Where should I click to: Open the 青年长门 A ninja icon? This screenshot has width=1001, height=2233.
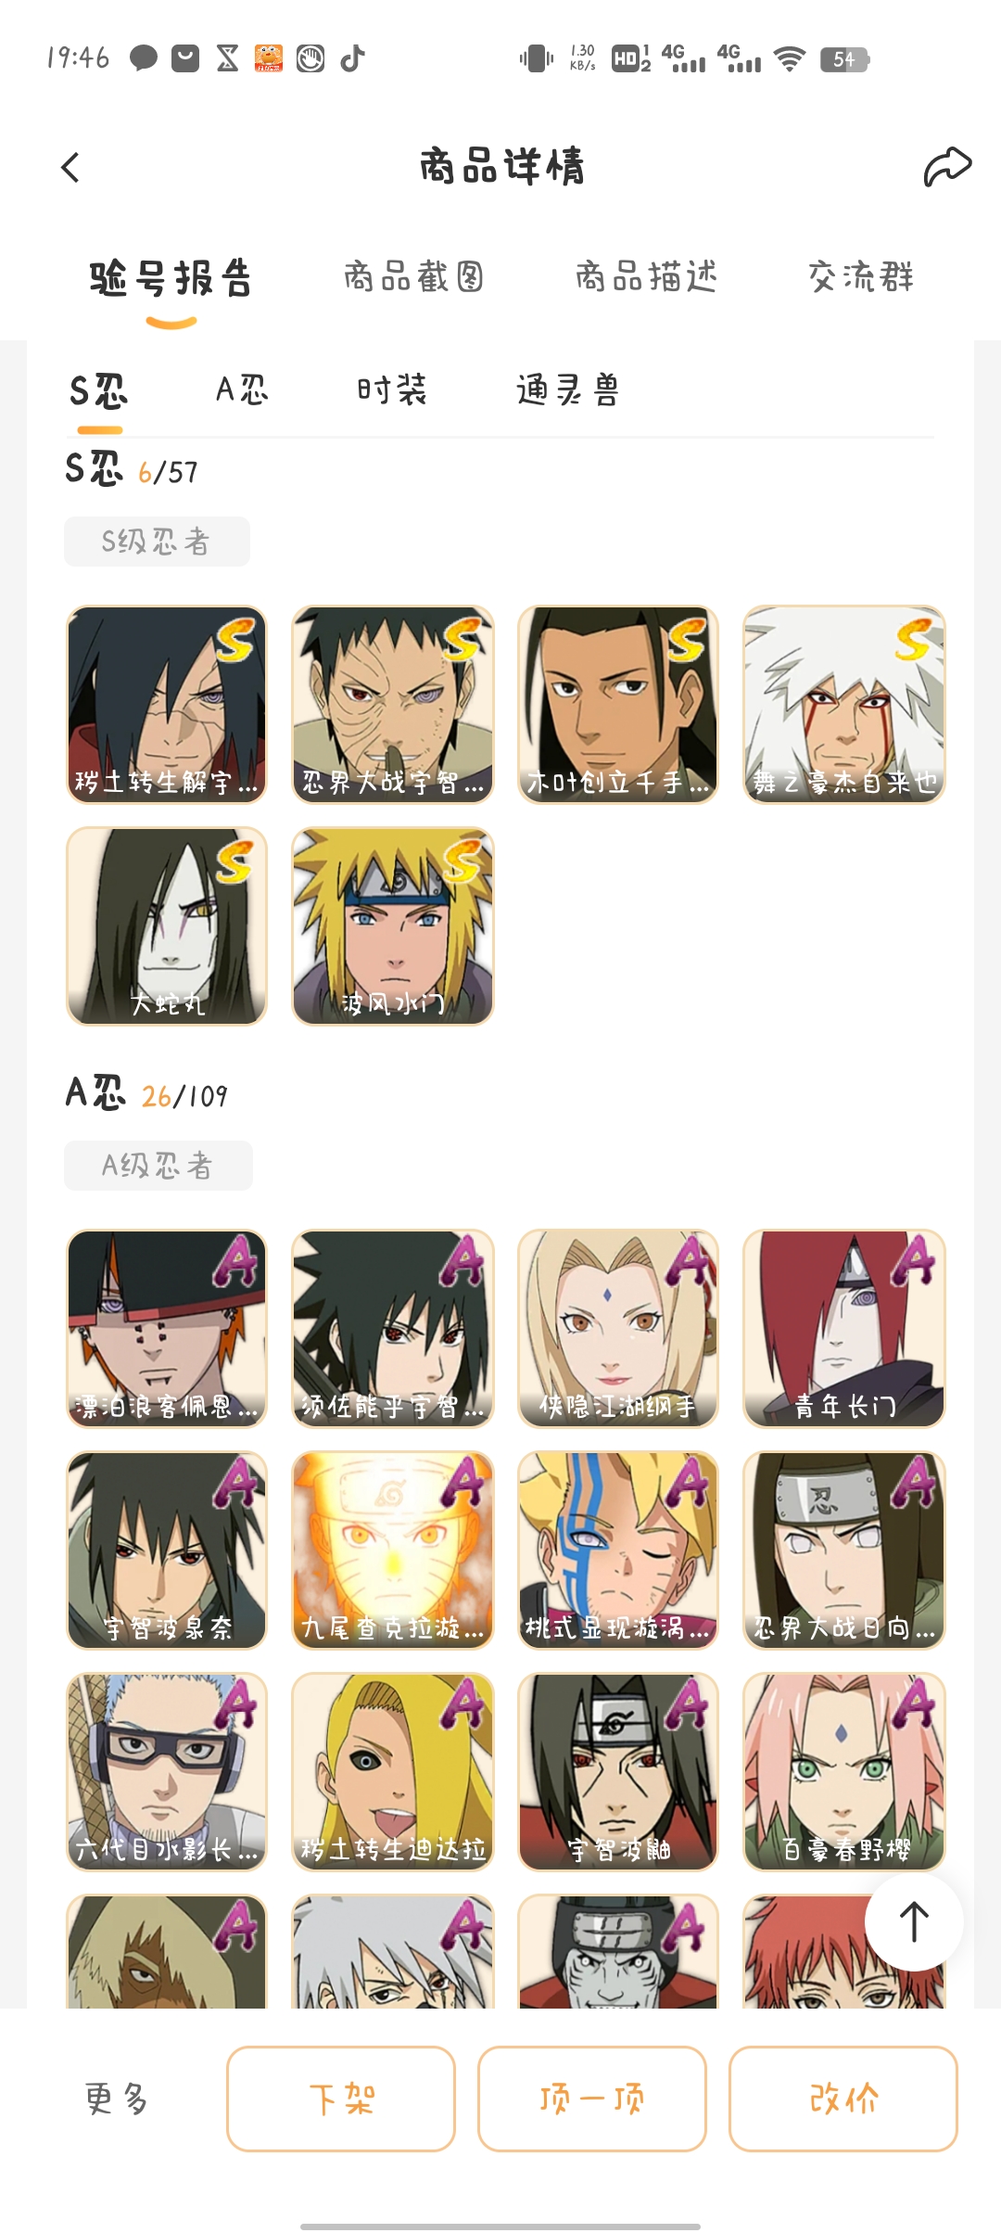click(844, 1329)
